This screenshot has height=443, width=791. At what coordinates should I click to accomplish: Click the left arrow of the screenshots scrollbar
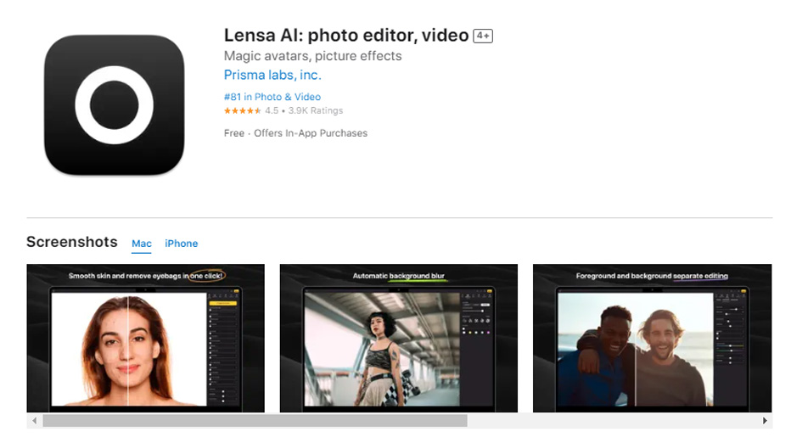[x=34, y=421]
